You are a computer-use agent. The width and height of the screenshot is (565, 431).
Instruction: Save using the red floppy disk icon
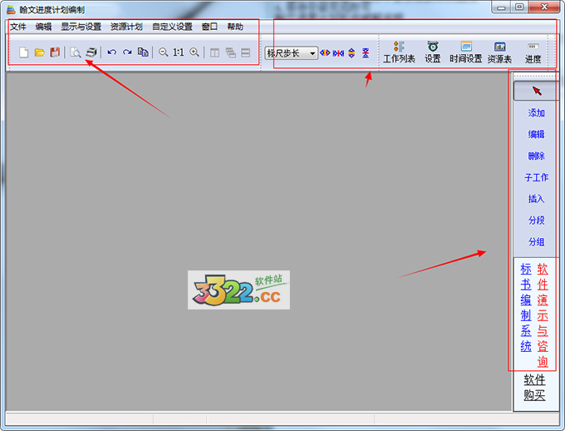[55, 52]
